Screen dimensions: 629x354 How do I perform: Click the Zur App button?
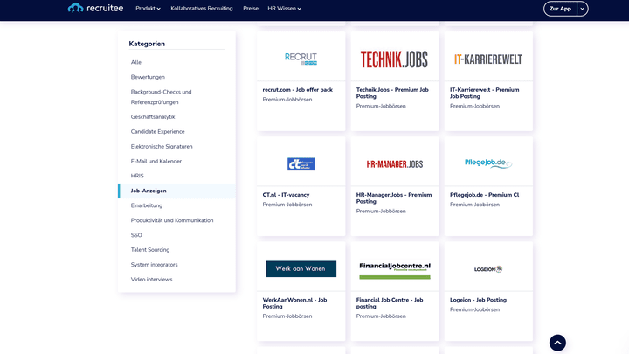coord(560,9)
